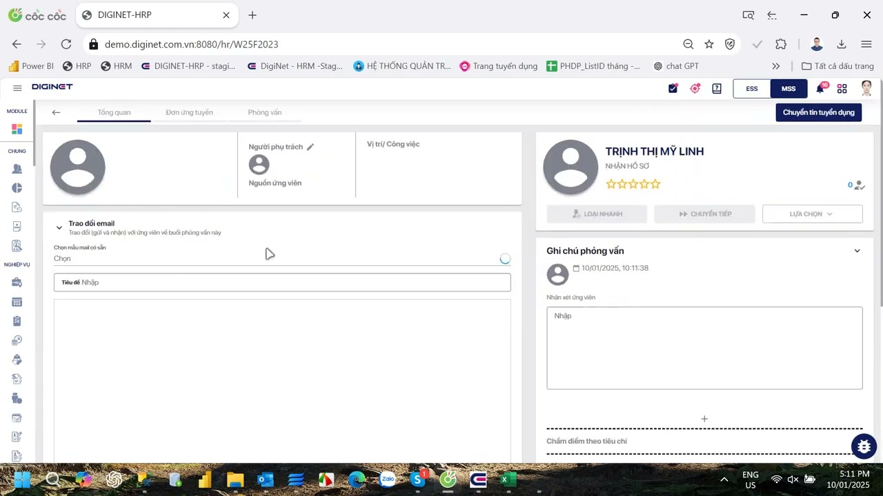
Task: Click the candidate avatar next to TRỊNH THỊ MỸ LINH
Action: [571, 167]
